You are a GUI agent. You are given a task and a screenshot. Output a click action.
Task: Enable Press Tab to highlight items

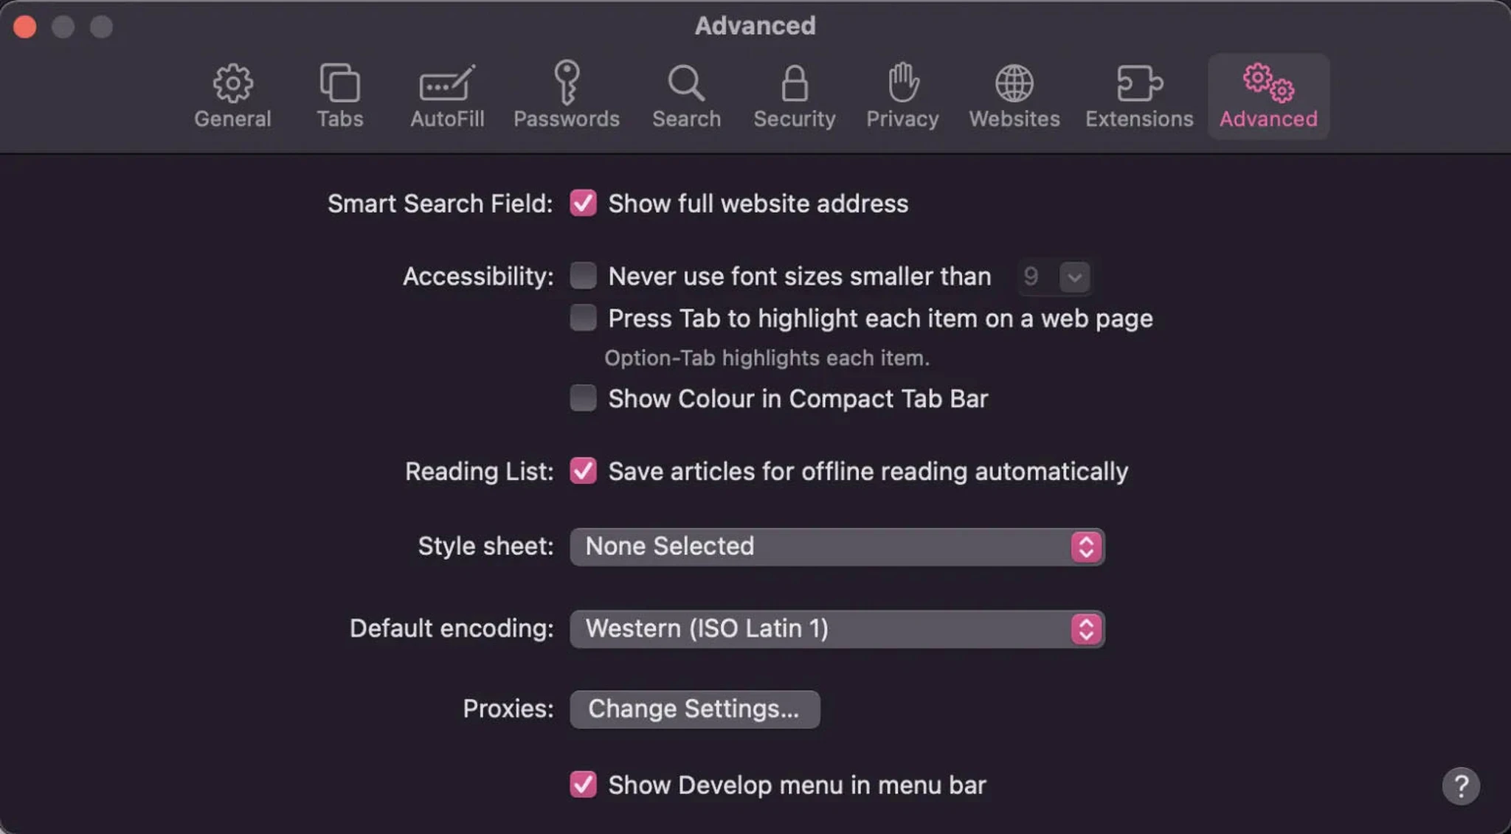click(x=582, y=319)
